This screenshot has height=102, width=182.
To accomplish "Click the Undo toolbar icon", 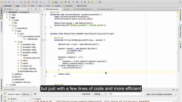I will (13, 2).
